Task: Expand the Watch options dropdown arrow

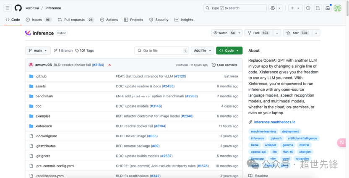Action: pos(240,33)
